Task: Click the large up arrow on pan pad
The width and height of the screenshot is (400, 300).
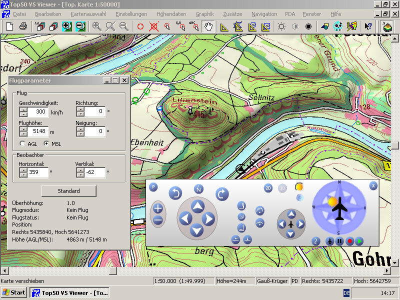Action: click(197, 206)
